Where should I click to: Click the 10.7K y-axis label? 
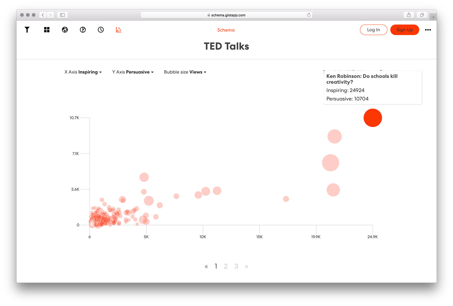click(74, 118)
